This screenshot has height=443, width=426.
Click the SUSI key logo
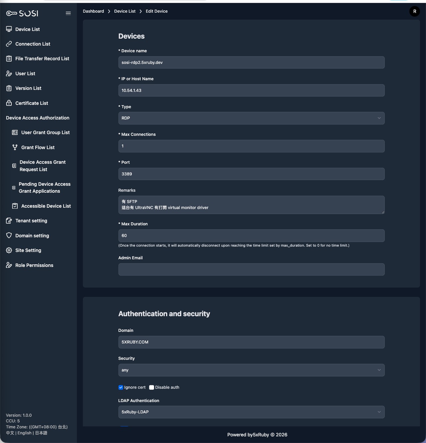[x=22, y=13]
